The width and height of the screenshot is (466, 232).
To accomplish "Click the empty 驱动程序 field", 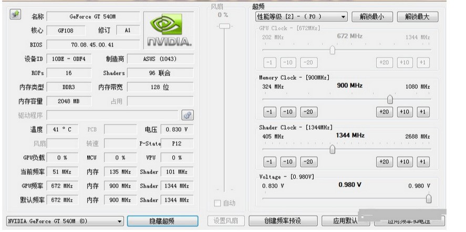I will (112, 115).
